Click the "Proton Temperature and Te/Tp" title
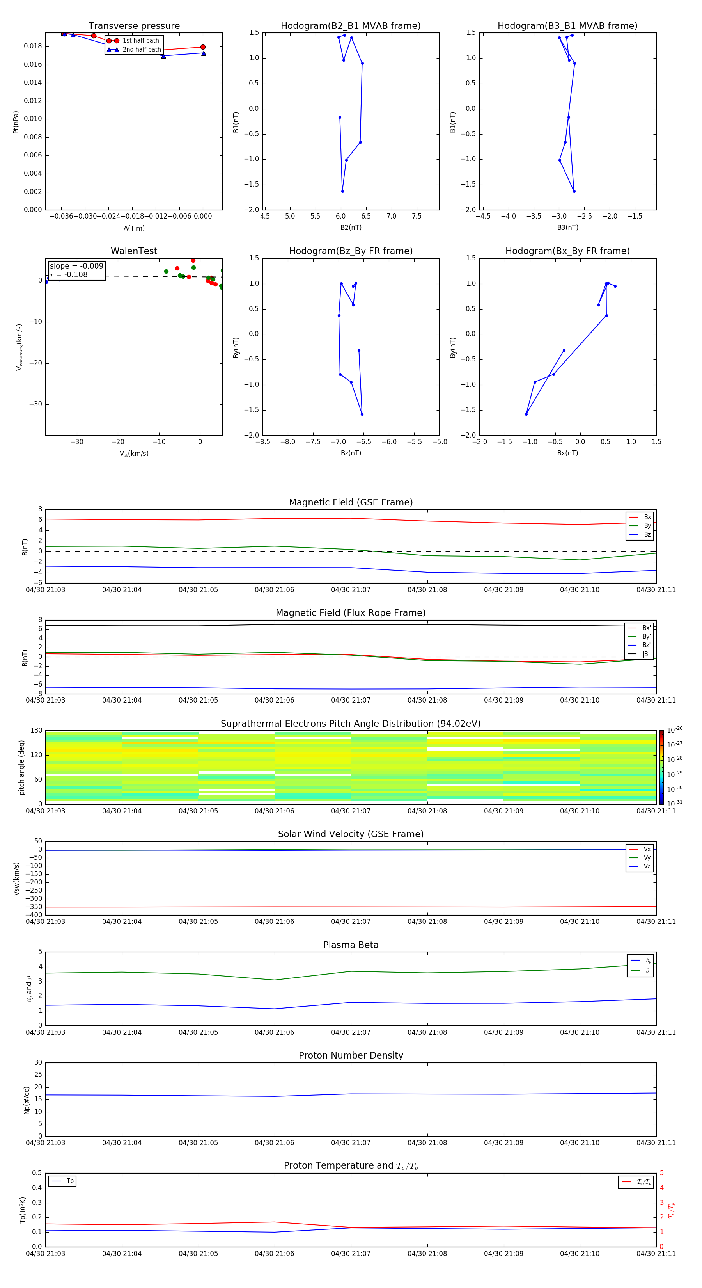Screen dimensions: 702x1288 [x=351, y=1166]
